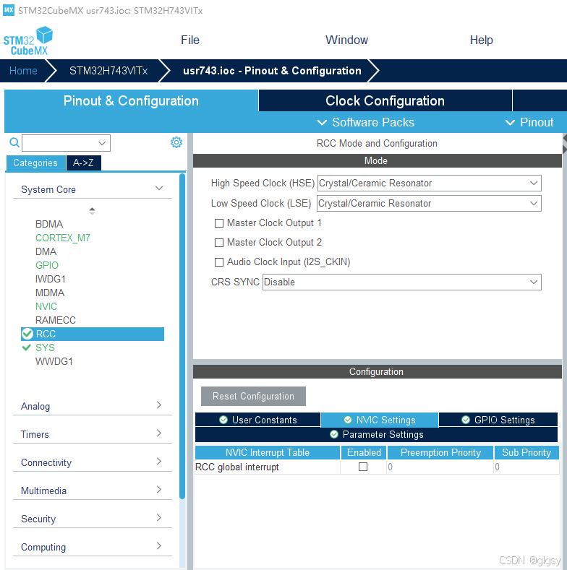Click the MX title bar application icon

[x=9, y=10]
